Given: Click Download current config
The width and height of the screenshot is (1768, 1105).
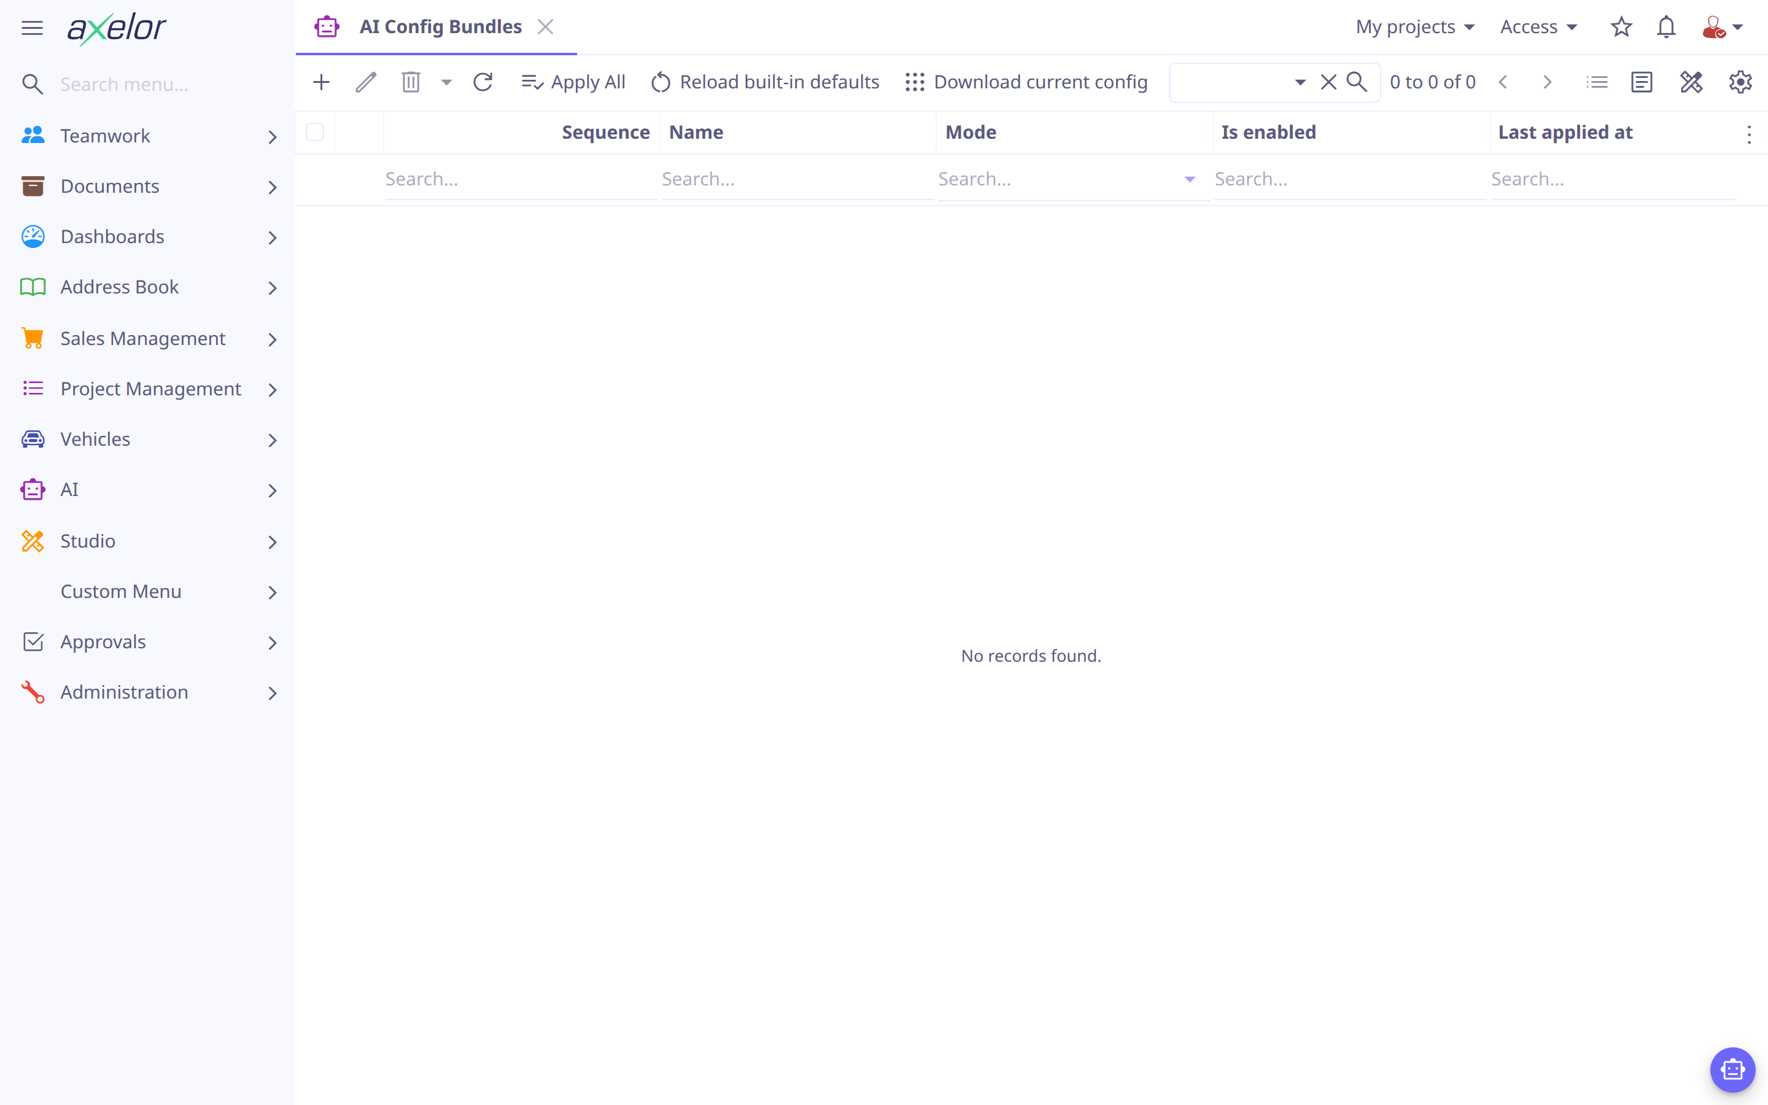Looking at the screenshot, I should 1026,82.
